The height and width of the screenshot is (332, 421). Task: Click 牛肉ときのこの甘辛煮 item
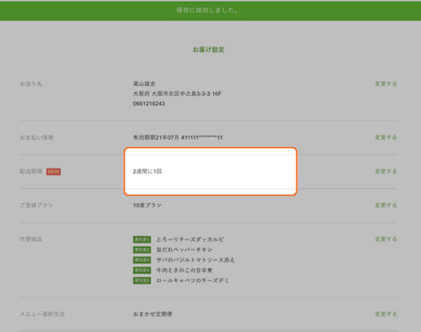click(x=184, y=270)
